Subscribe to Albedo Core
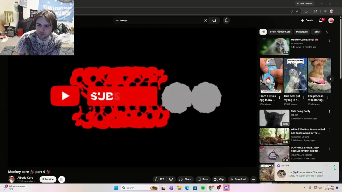Image resolution: width=342 pixels, height=192 pixels. pos(48,179)
